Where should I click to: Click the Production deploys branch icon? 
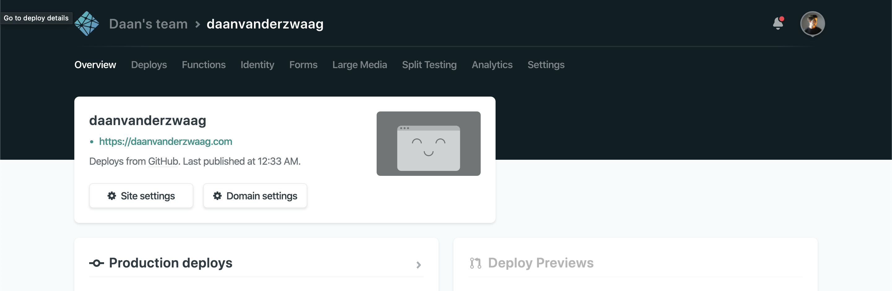(96, 263)
